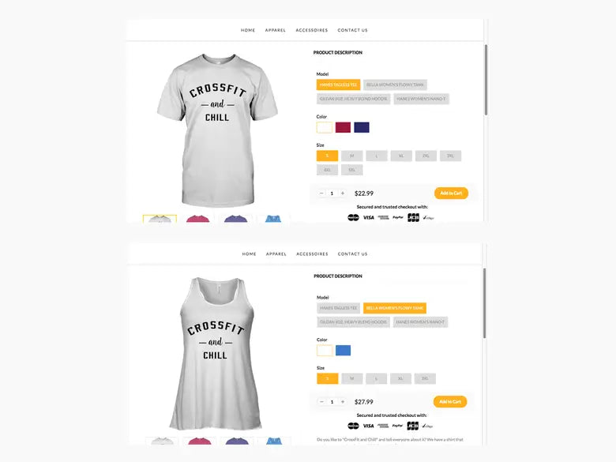The width and height of the screenshot is (616, 462).
Task: Click the plus quantity icon beside $27.99
Action: pyautogui.click(x=343, y=401)
